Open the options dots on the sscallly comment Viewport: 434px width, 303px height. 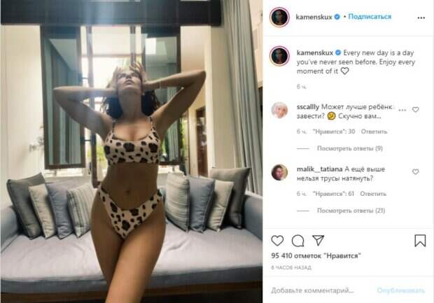click(402, 110)
